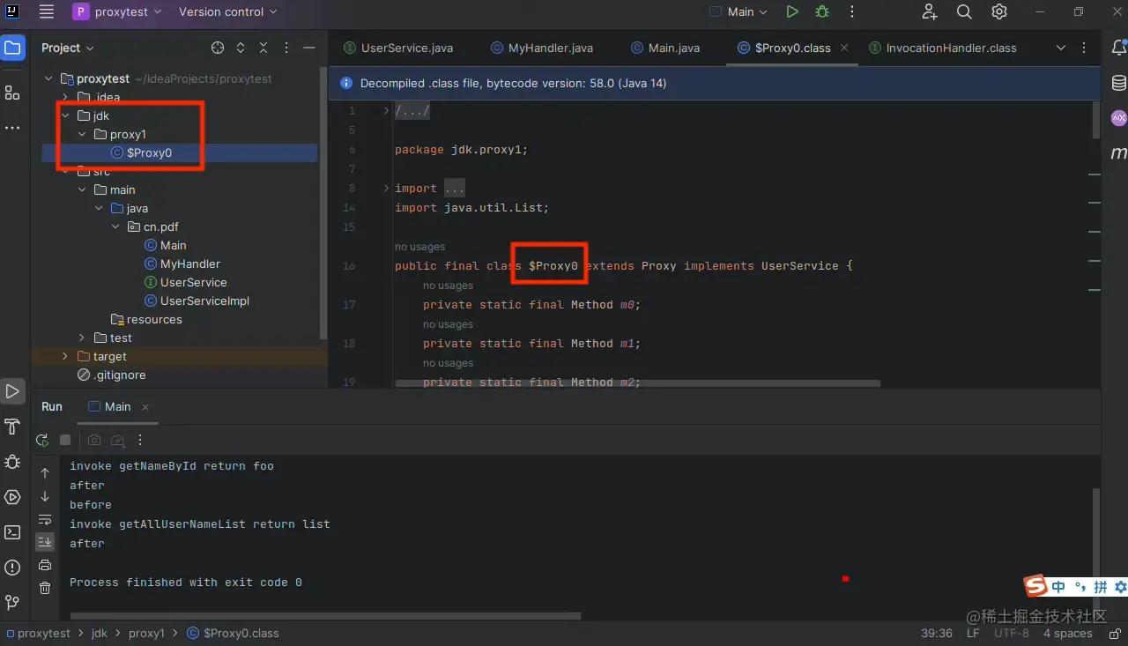Open the More Actions menu next to the debug icon
The height and width of the screenshot is (646, 1128).
pyautogui.click(x=851, y=11)
